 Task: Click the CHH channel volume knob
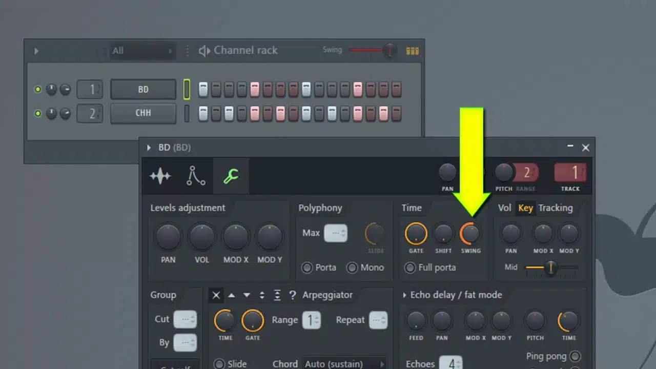65,113
